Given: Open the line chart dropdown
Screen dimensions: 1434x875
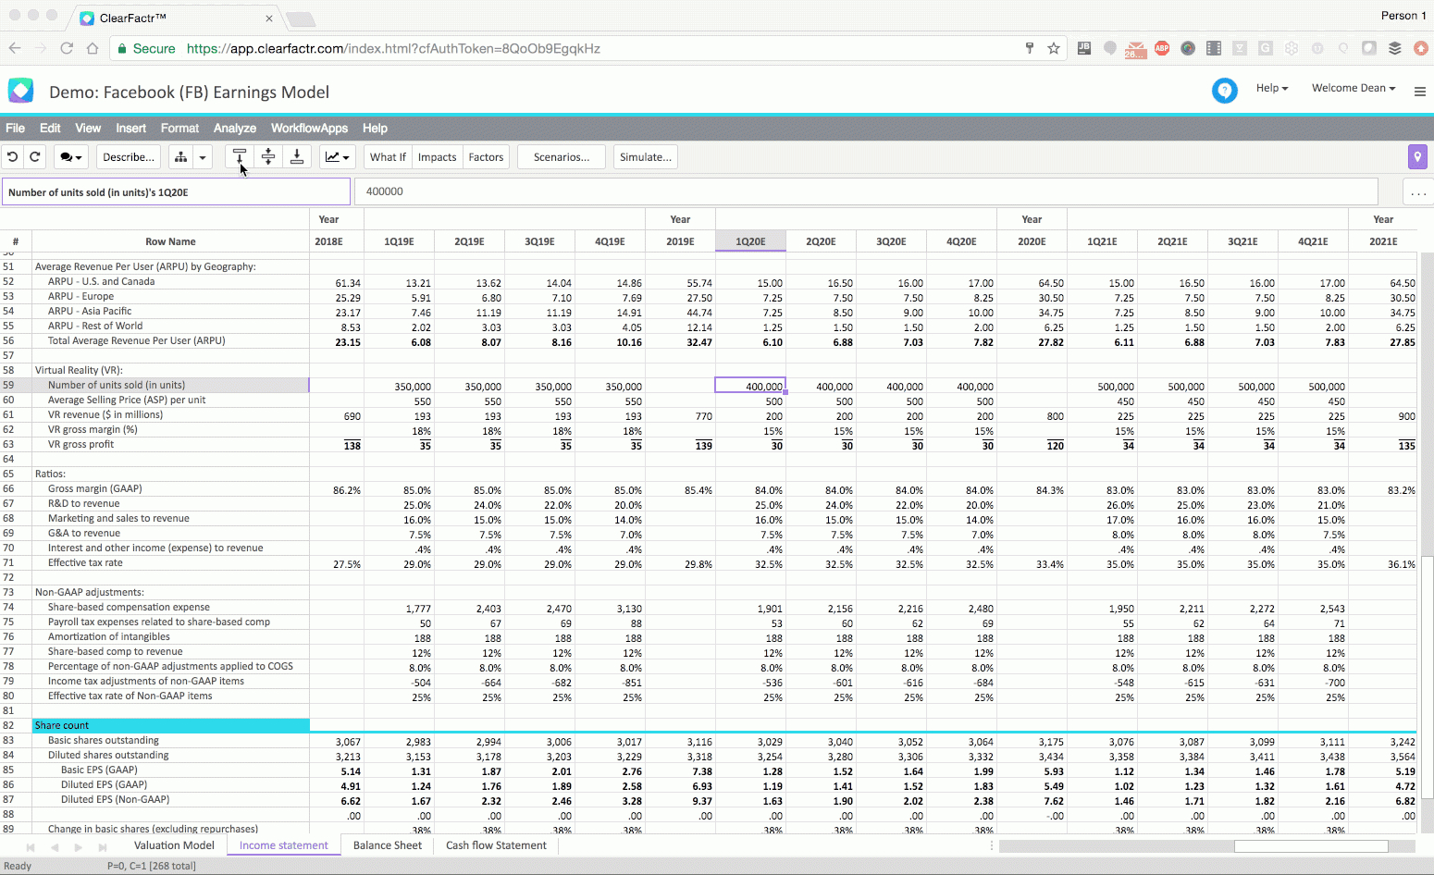Looking at the screenshot, I should pyautogui.click(x=338, y=157).
